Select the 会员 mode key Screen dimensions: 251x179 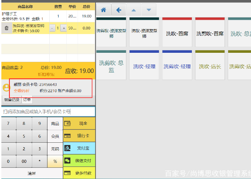pyautogui.click(x=55, y=136)
